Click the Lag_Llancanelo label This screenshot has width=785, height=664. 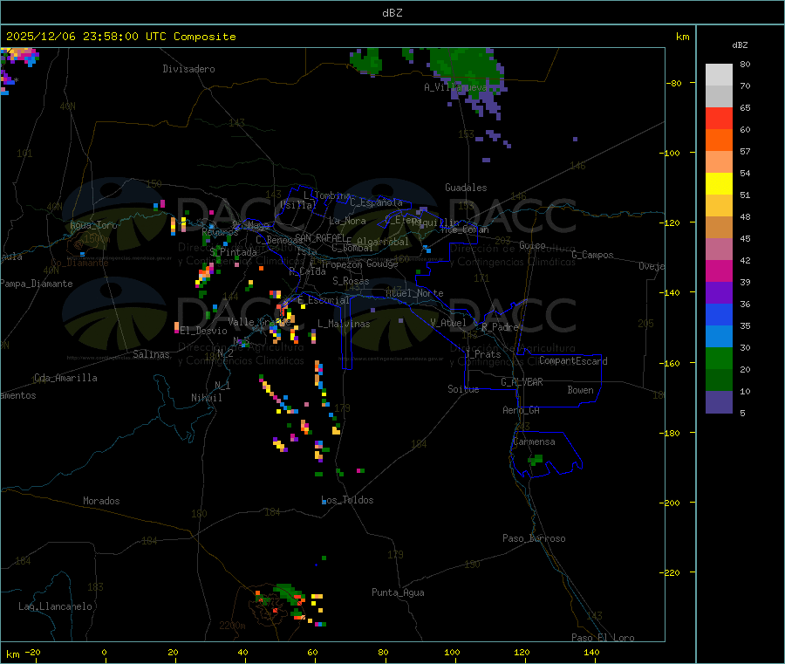coord(56,606)
